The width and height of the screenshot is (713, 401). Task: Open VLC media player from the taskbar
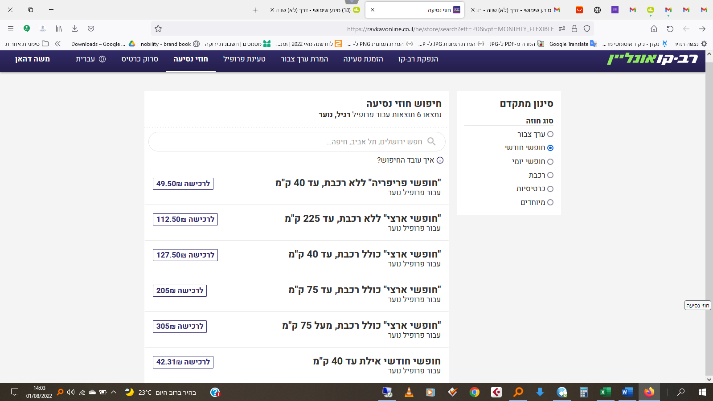pyautogui.click(x=409, y=392)
